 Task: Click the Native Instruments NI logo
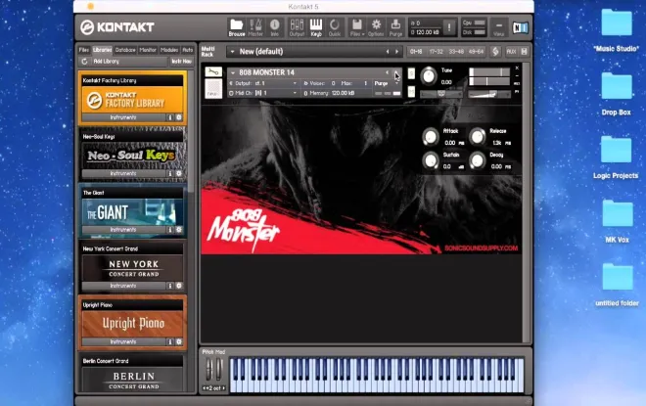point(520,27)
